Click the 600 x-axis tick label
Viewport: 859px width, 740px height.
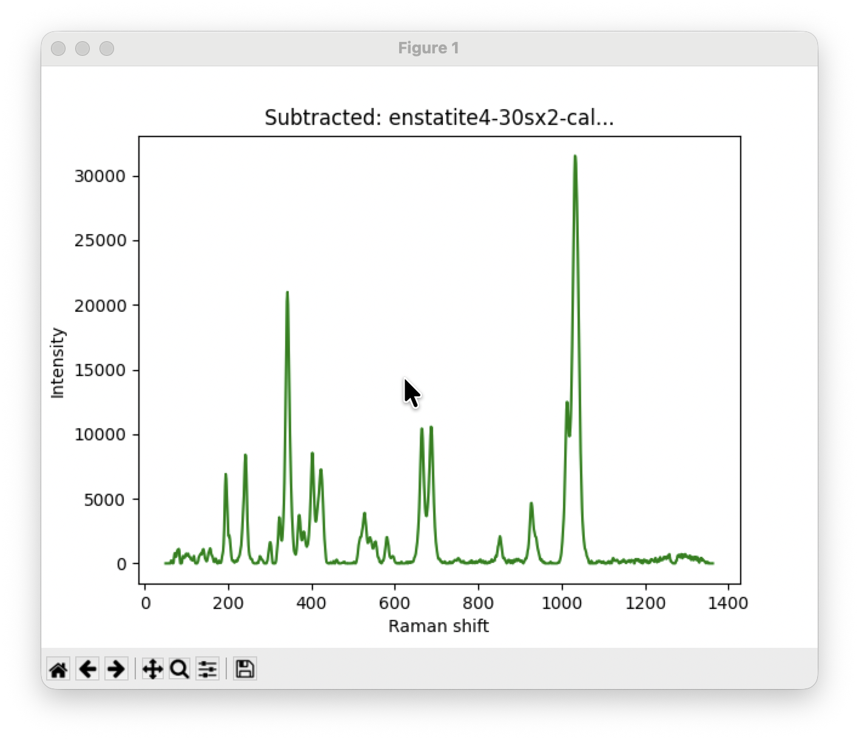[x=395, y=604]
